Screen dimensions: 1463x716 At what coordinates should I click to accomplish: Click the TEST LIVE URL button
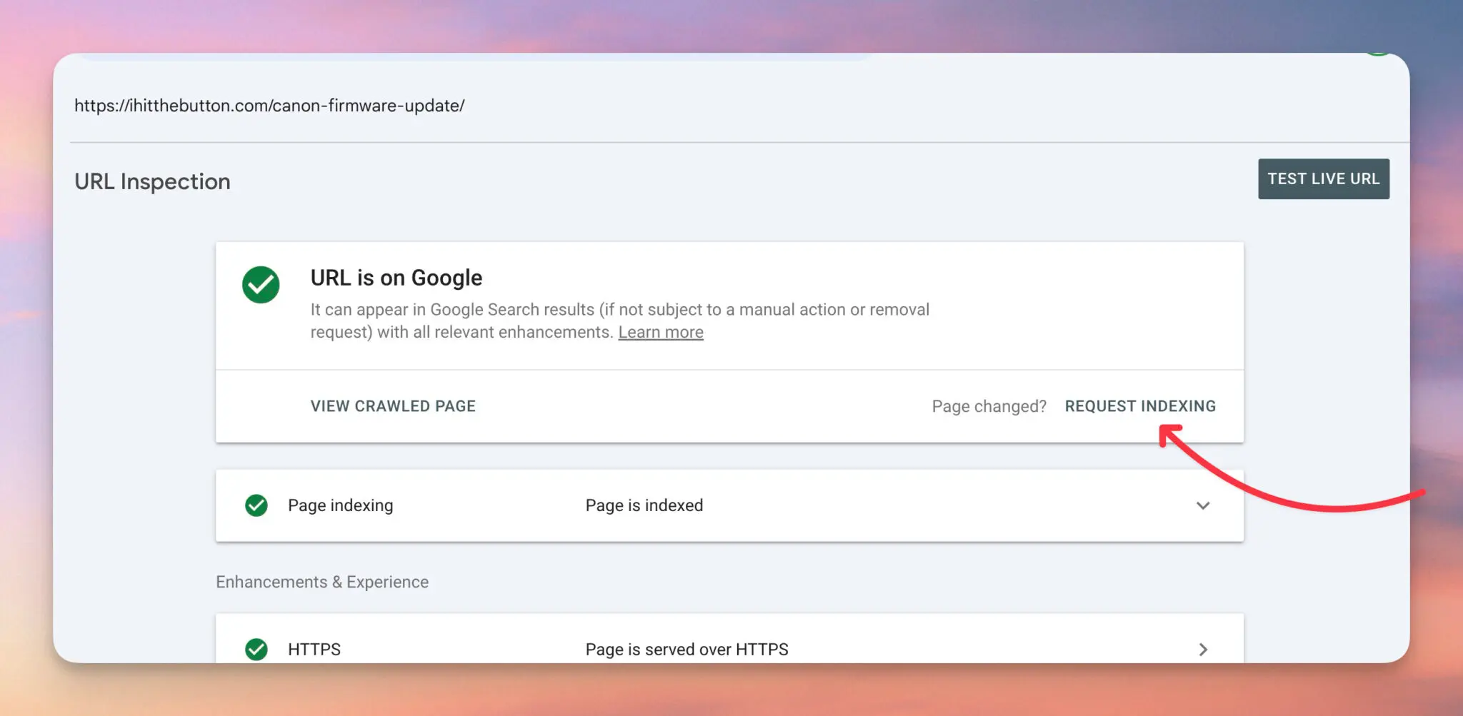tap(1323, 178)
